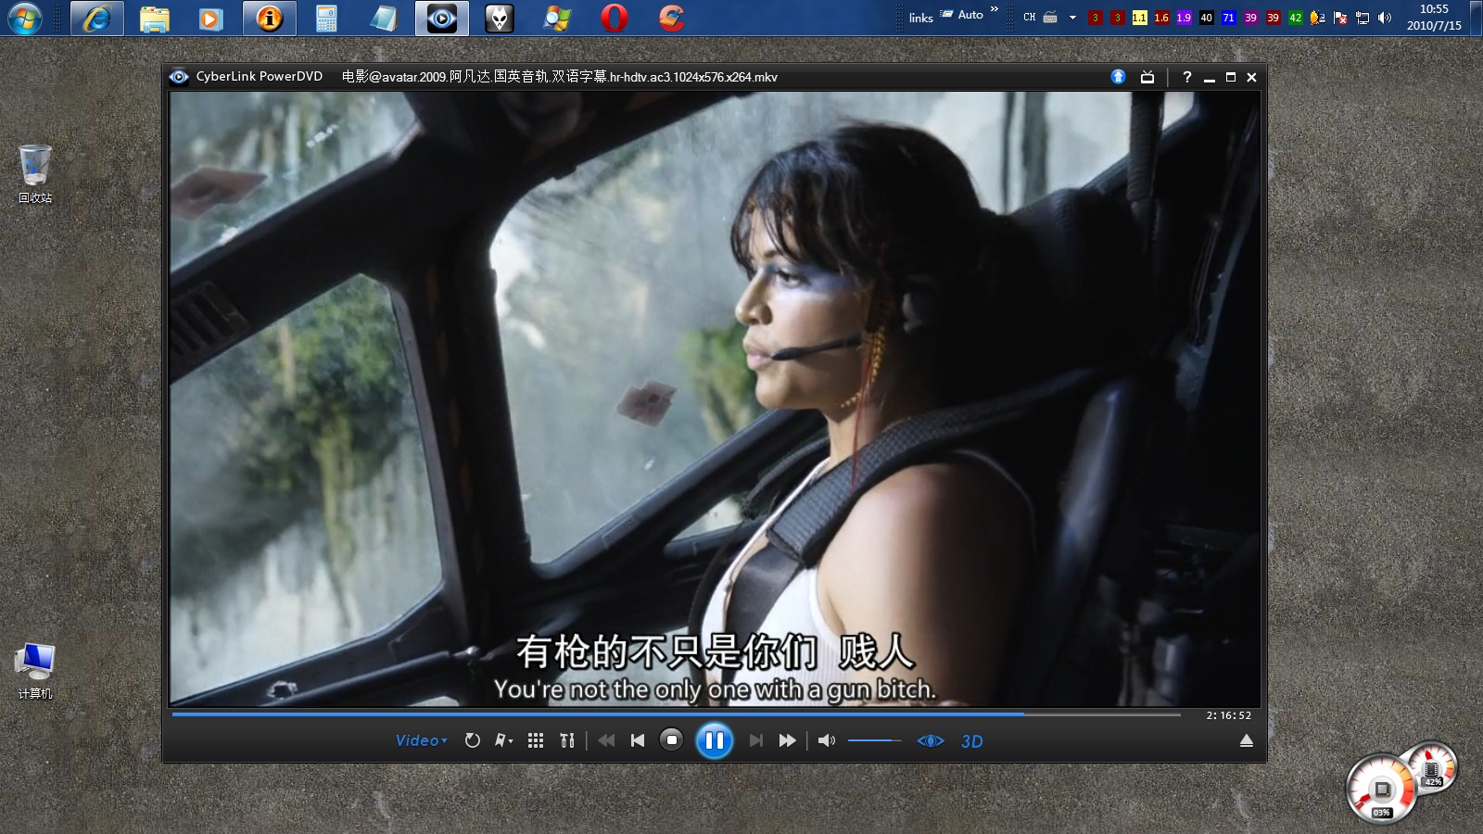1483x834 pixels.
Task: Skip to the next chapter
Action: [x=755, y=740]
